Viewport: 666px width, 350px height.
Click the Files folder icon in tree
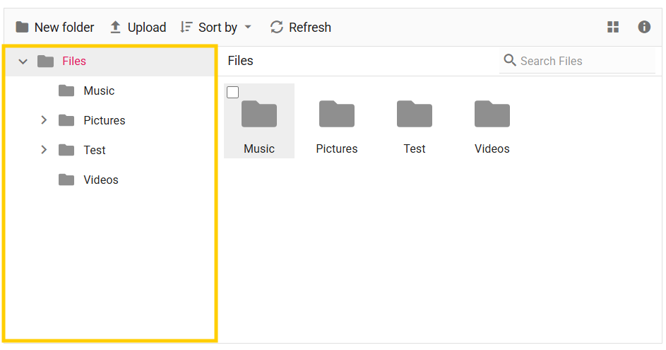pos(45,62)
